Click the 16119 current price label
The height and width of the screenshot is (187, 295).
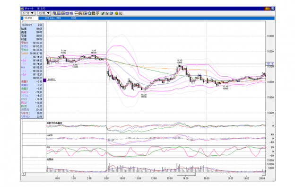click(269, 64)
